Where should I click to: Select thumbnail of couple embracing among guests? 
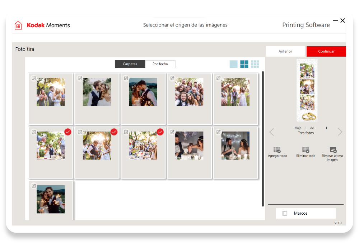(x=51, y=92)
